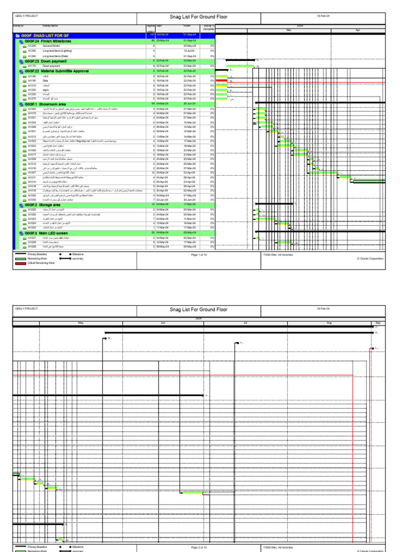This screenshot has height=552, width=414.
Task: Click the May month header in the timeline
Action: pos(81,323)
